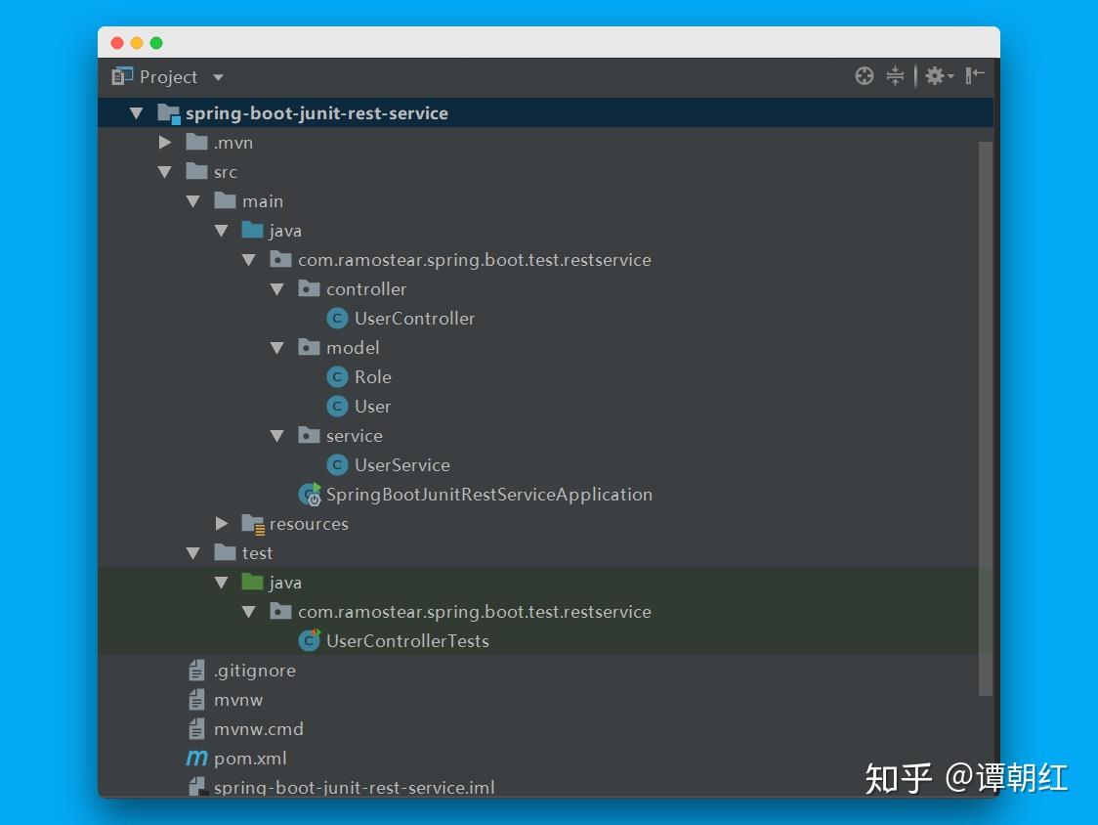Expand the resources folder
1098x825 pixels.
coord(221,523)
